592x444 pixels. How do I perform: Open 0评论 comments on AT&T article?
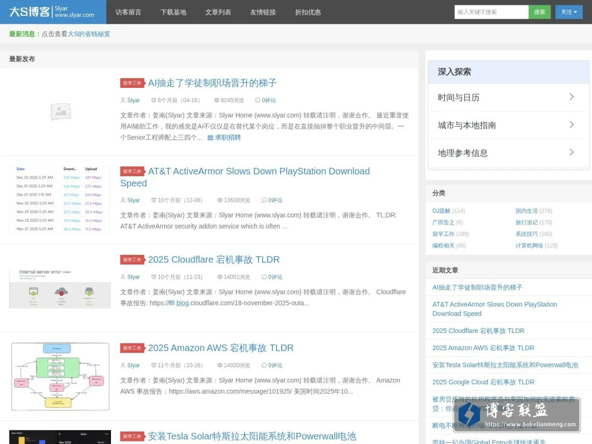click(x=275, y=200)
